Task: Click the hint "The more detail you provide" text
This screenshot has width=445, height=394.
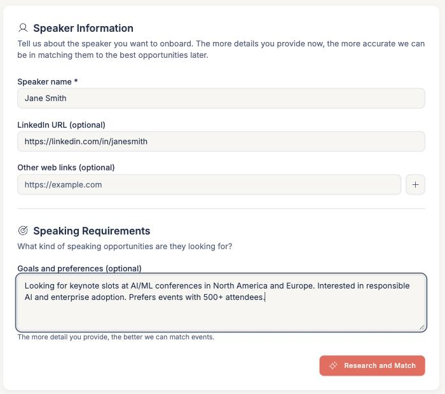Action: (x=116, y=337)
